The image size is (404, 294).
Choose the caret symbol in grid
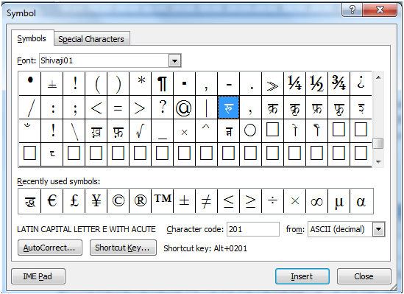pos(206,130)
